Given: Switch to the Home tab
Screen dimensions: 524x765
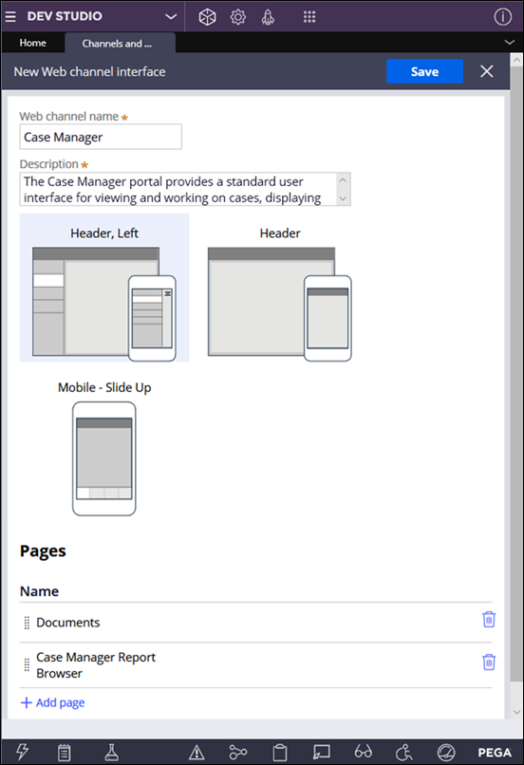Looking at the screenshot, I should click(x=32, y=43).
